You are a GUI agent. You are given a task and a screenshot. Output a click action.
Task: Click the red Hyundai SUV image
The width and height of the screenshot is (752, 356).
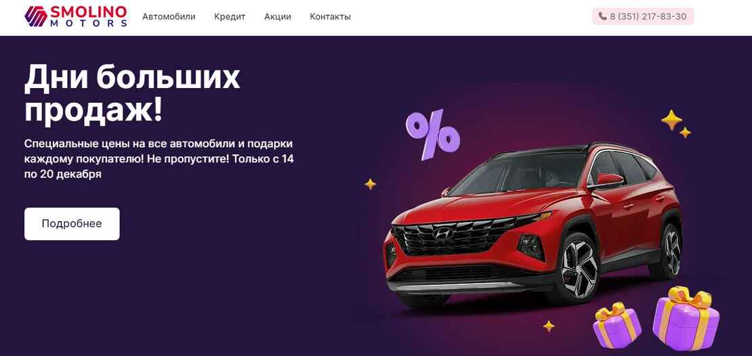tap(532, 225)
